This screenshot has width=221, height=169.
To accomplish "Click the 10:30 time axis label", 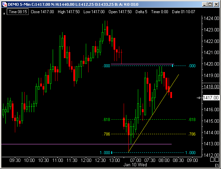I will click(43, 160).
